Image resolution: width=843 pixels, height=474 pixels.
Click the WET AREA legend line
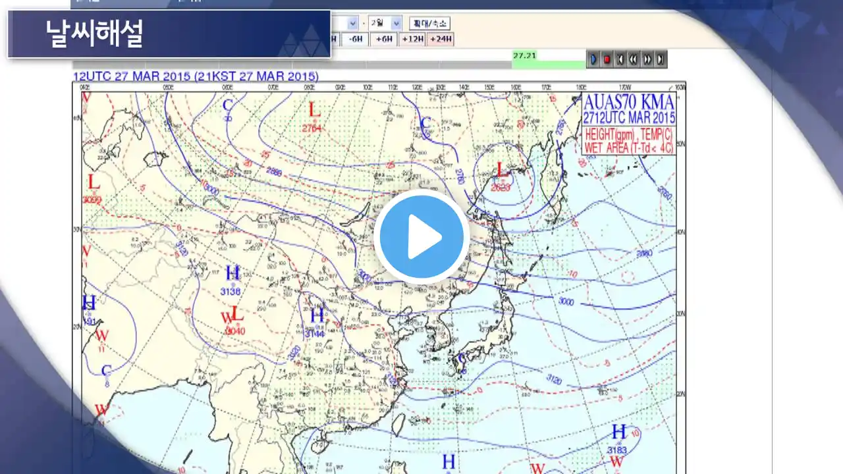pos(628,149)
